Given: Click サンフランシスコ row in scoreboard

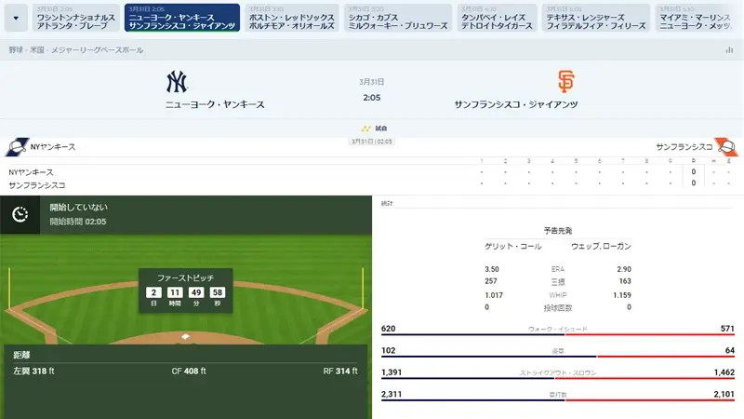Looking at the screenshot, I should pyautogui.click(x=371, y=184).
